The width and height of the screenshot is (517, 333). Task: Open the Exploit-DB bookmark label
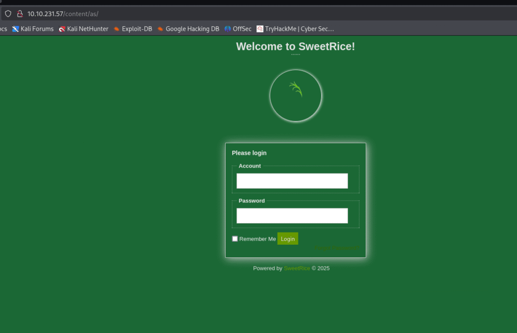pos(137,29)
